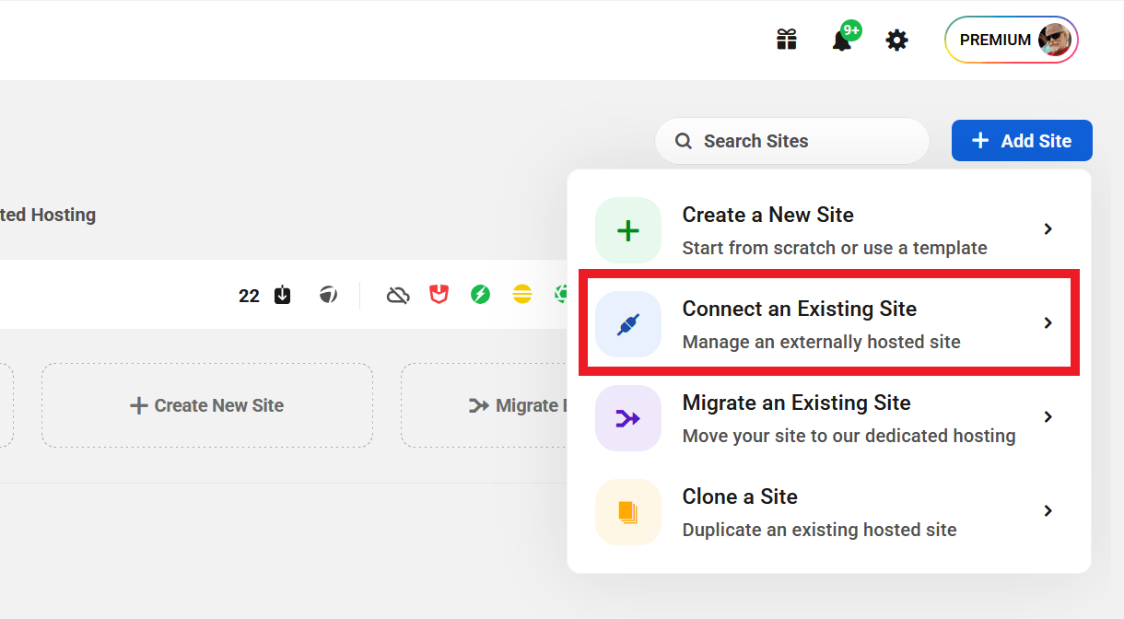
Task: Click the orange Clone copy icon
Action: [628, 512]
